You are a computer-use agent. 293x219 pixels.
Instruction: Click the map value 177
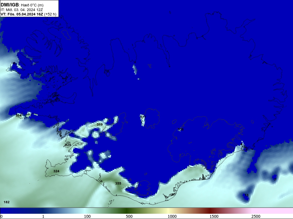pos(143,117)
